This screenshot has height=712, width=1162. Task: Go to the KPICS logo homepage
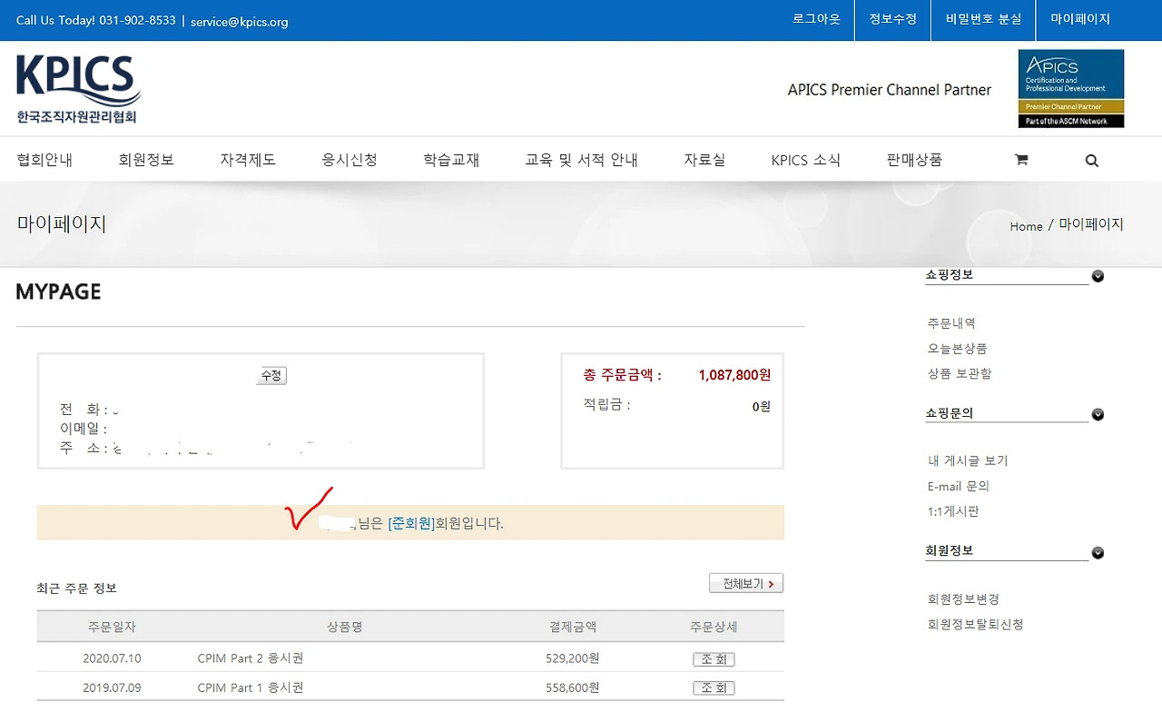click(78, 89)
